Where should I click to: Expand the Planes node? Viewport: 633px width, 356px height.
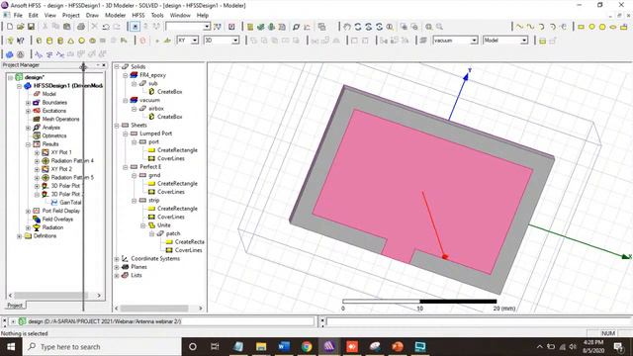pos(117,267)
